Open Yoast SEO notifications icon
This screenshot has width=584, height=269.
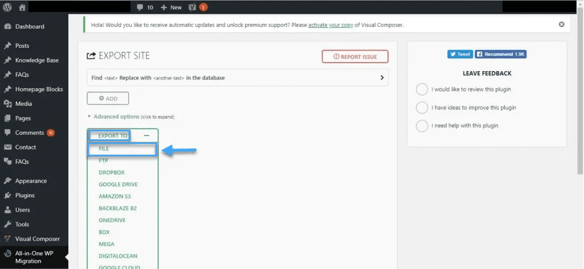[x=198, y=7]
